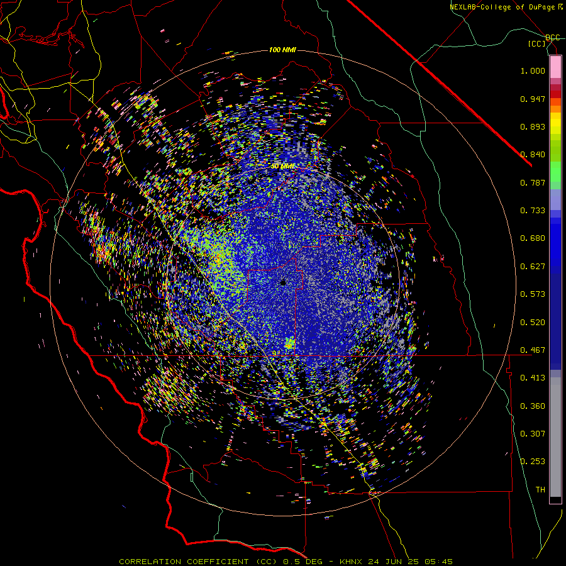Click the 0.627 scale value
The image size is (566, 566).
(x=533, y=267)
